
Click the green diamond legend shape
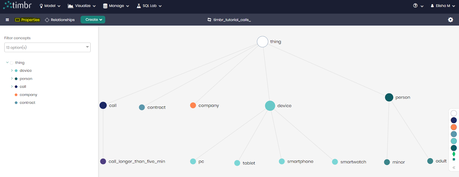(454, 154)
